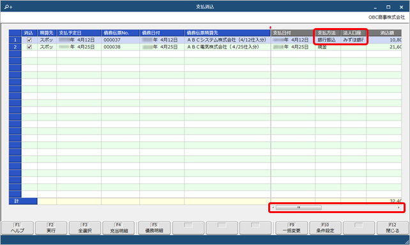Image resolution: width=410 pixels, height=245 pixels.
Task: Click 支払予定日 cell 4月25日 in row 2
Action: [x=79, y=47]
